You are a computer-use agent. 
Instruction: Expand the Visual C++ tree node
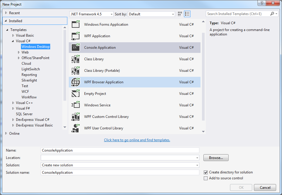[x=13, y=103]
